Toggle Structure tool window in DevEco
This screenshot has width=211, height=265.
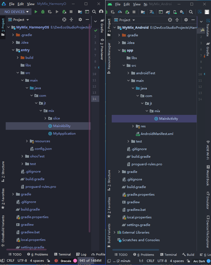(x=3, y=172)
